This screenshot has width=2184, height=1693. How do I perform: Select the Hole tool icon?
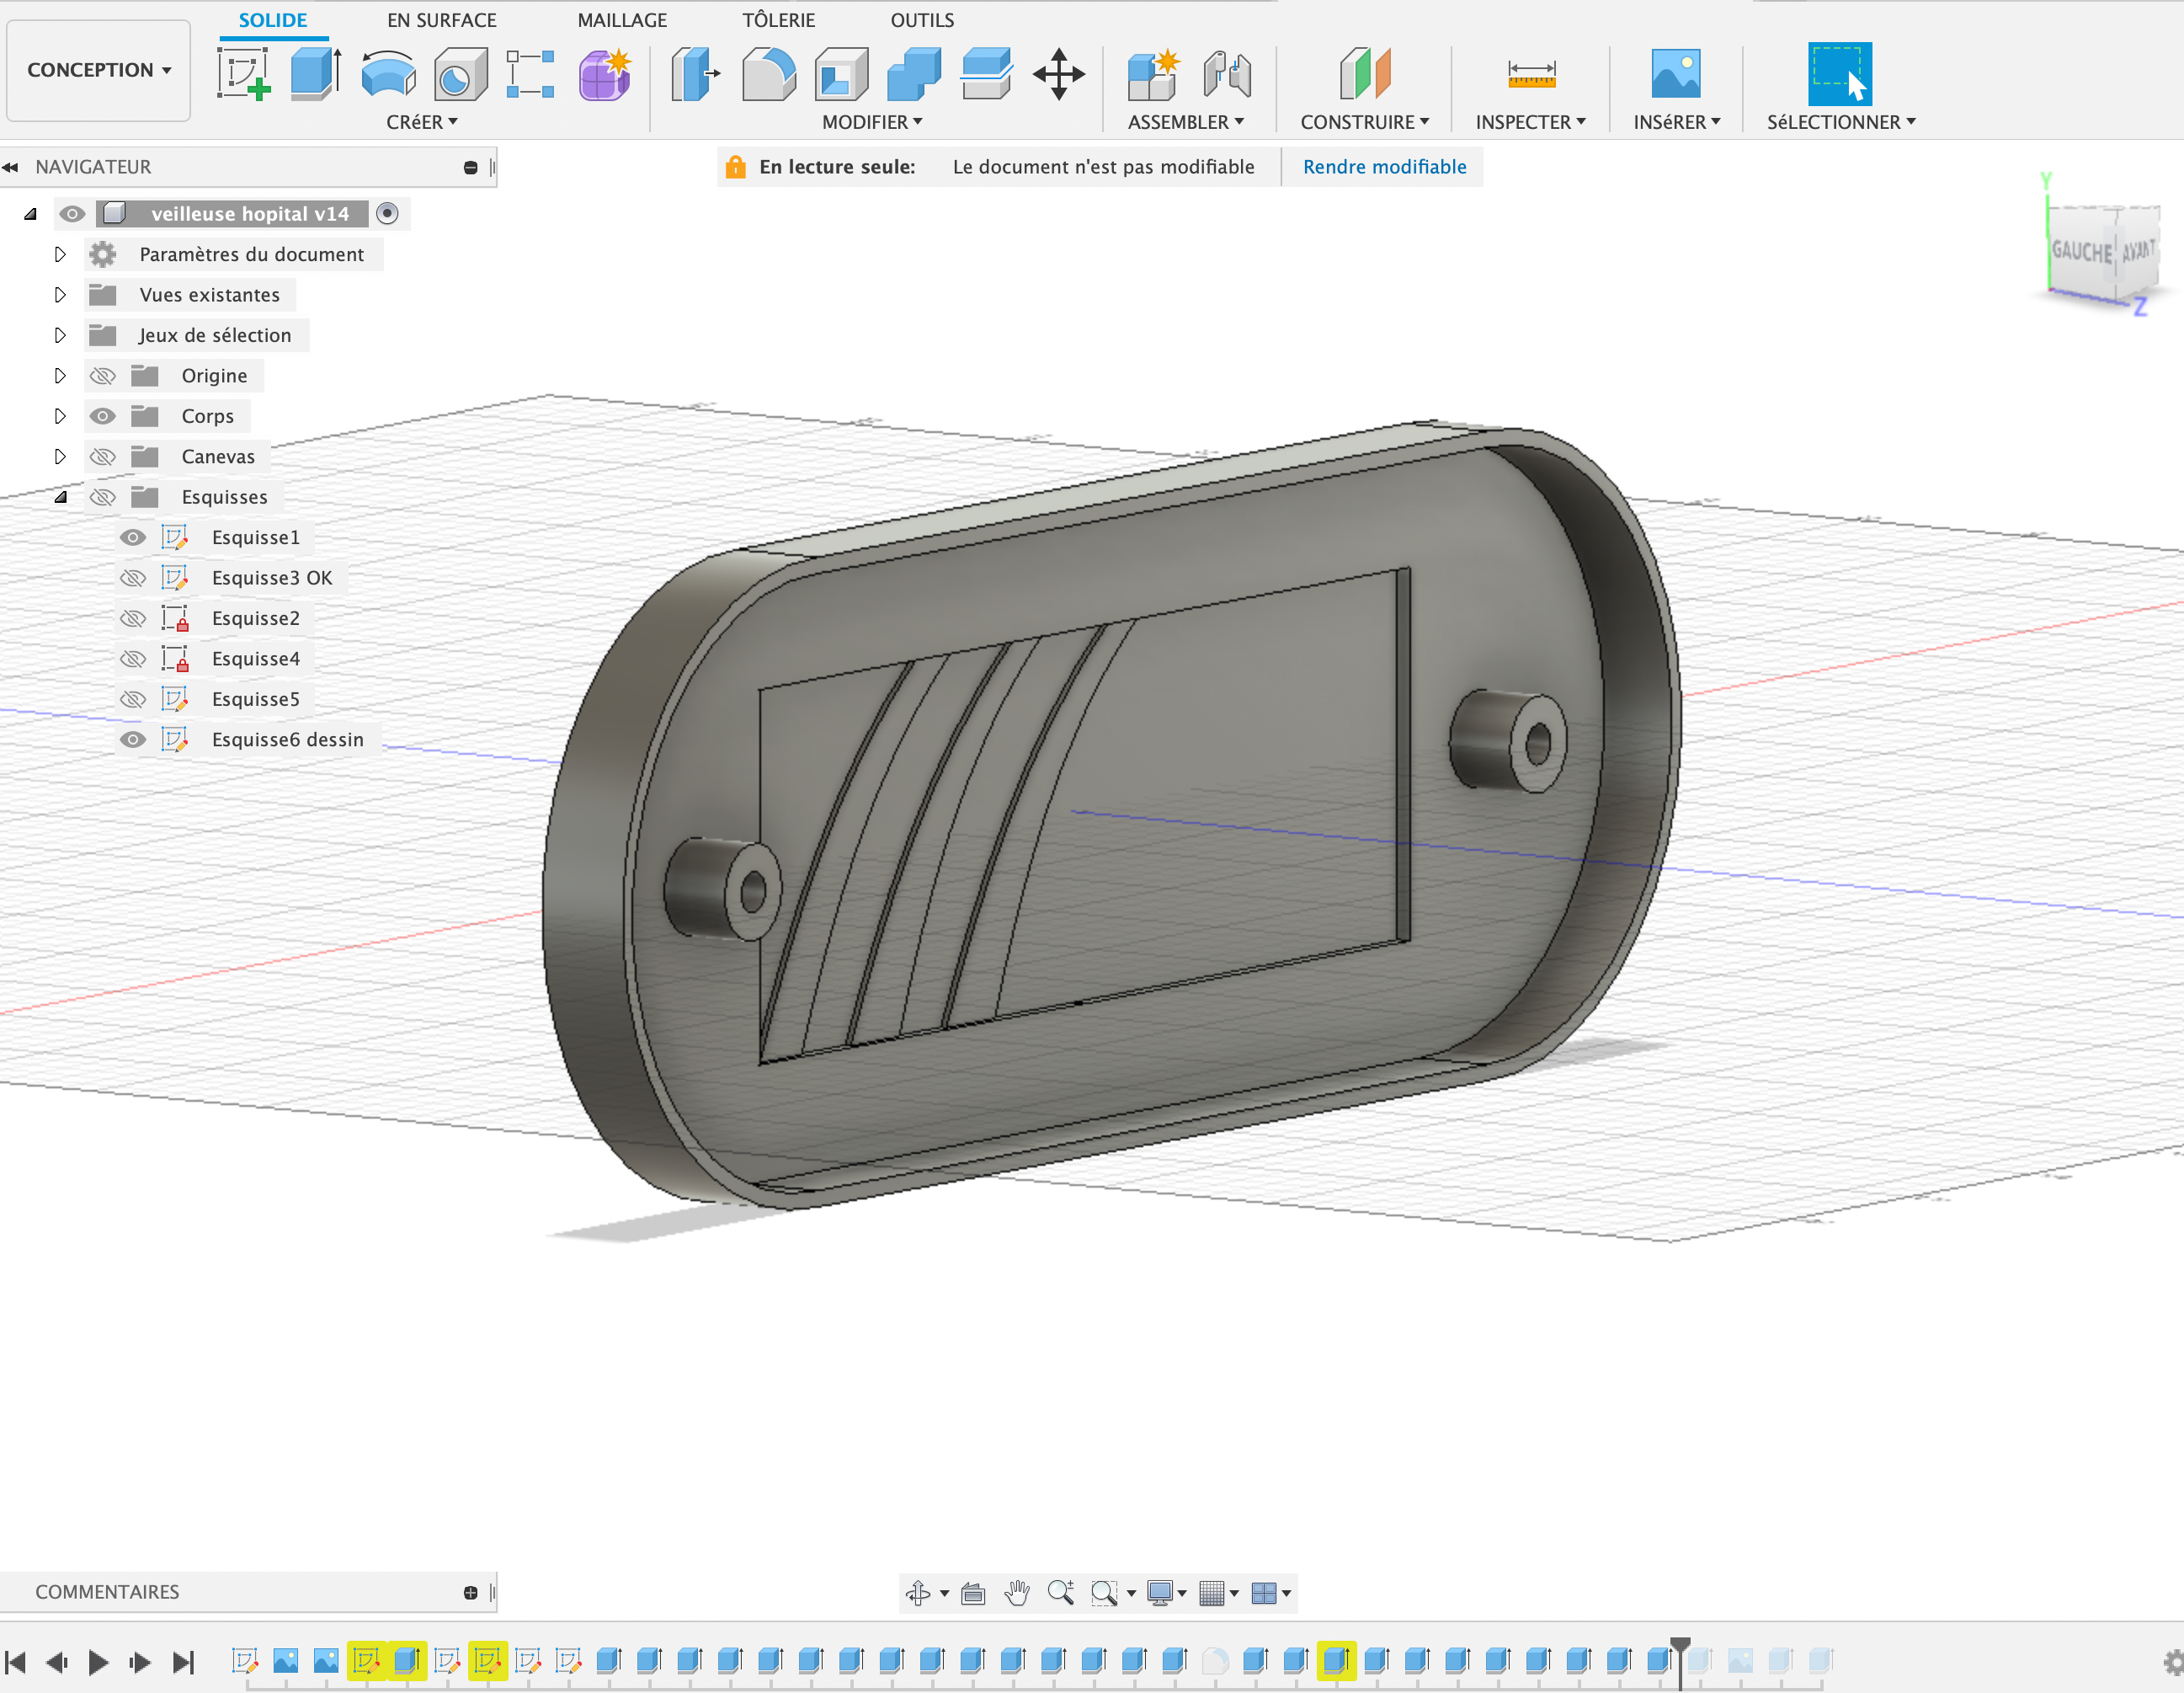(x=460, y=74)
